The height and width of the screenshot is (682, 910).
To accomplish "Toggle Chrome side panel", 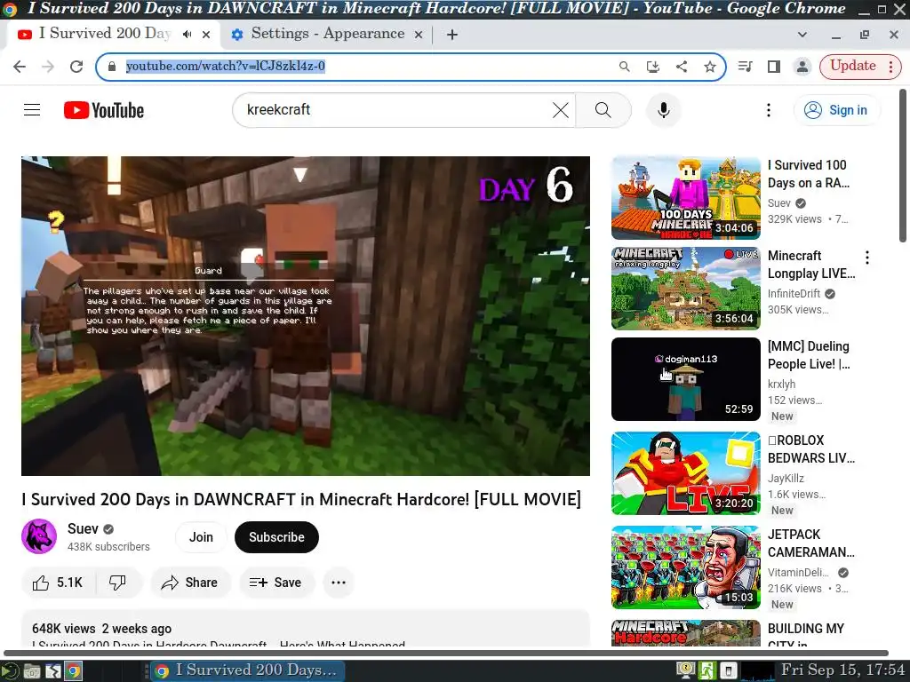I will (x=774, y=66).
